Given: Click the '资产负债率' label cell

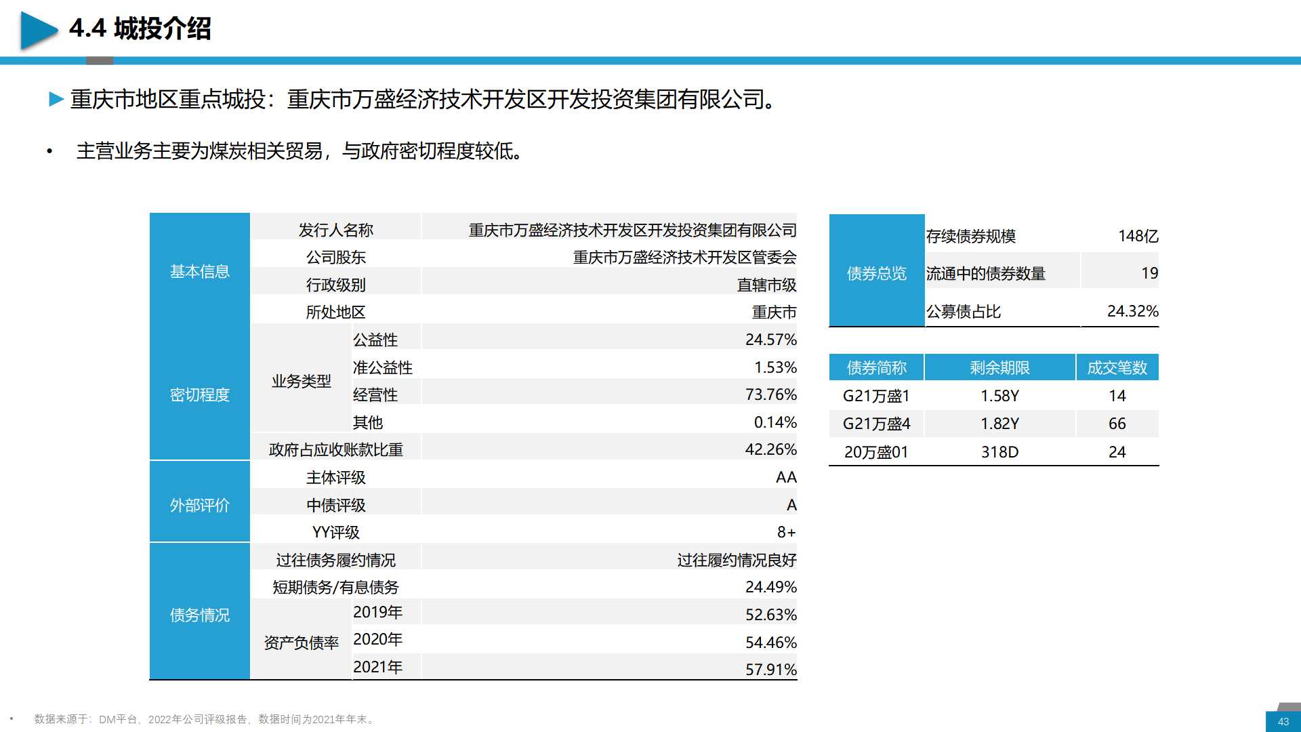Looking at the screenshot, I should pos(302,643).
